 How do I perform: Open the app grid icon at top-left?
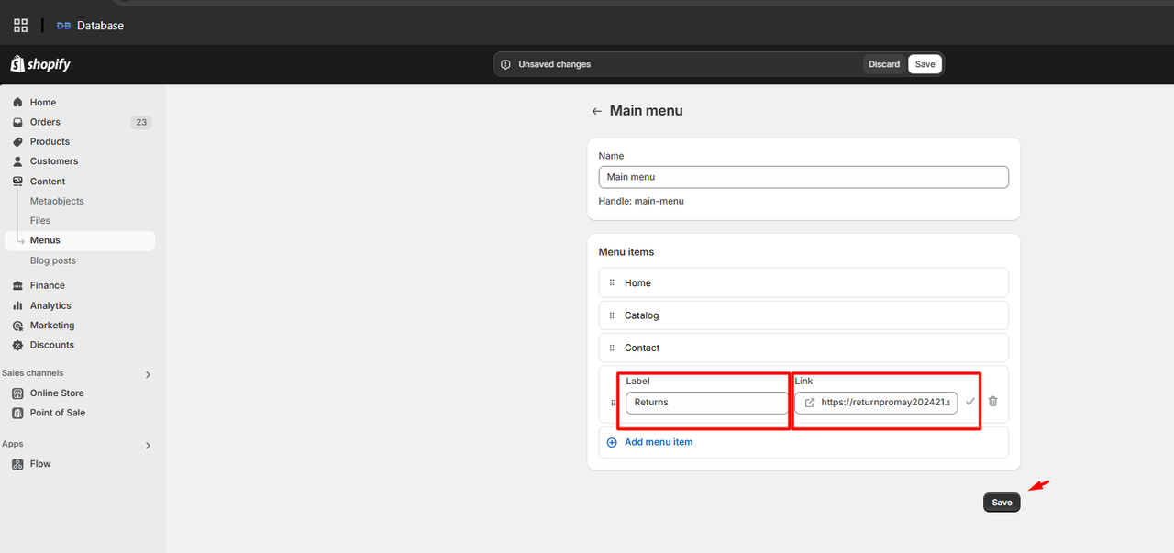[x=20, y=26]
